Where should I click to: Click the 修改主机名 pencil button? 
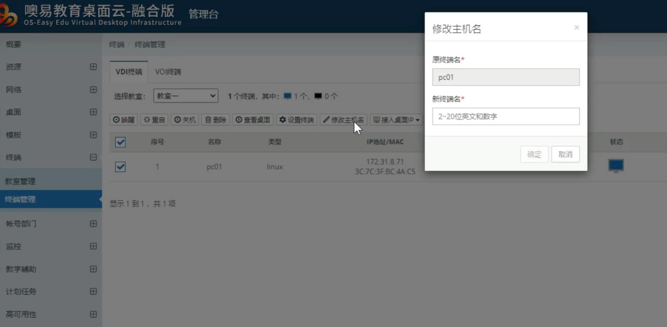coord(344,120)
